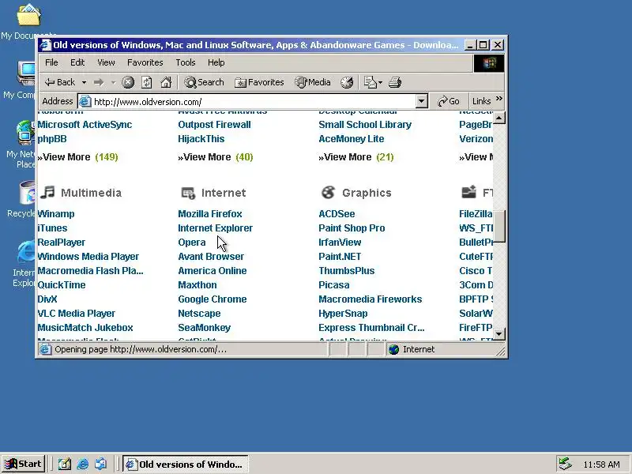Open the Winamp link
This screenshot has width=632, height=474.
pyautogui.click(x=56, y=213)
